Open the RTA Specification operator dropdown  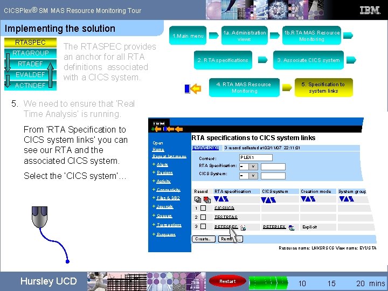pos(248,167)
